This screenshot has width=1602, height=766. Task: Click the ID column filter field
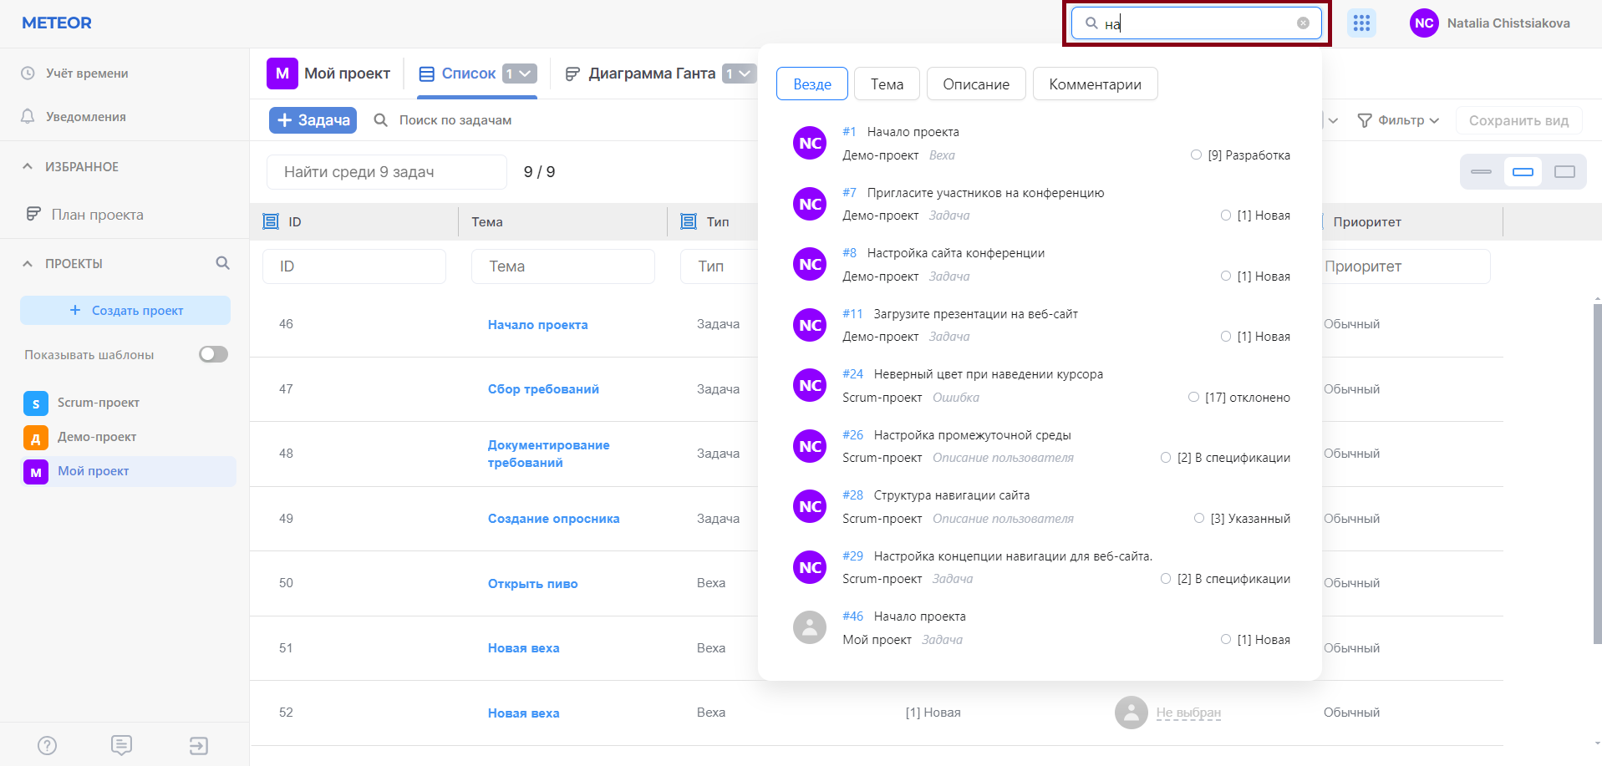point(354,266)
